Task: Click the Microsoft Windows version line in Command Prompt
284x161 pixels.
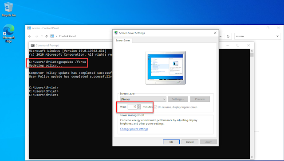Action: (x=67, y=51)
